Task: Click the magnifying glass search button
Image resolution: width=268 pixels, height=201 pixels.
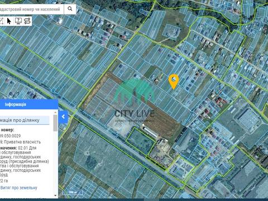Action: click(70, 8)
